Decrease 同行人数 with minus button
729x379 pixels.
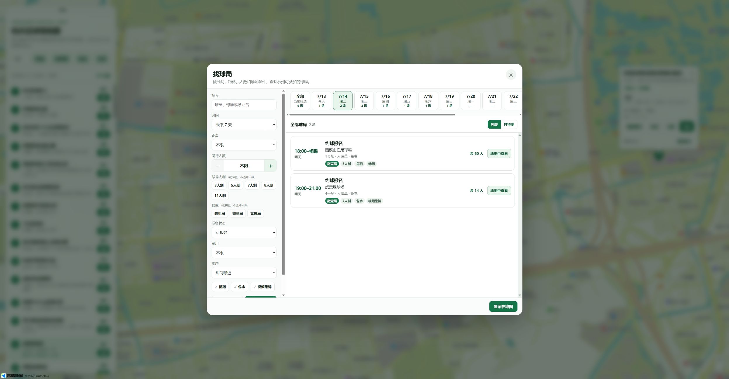coord(218,166)
